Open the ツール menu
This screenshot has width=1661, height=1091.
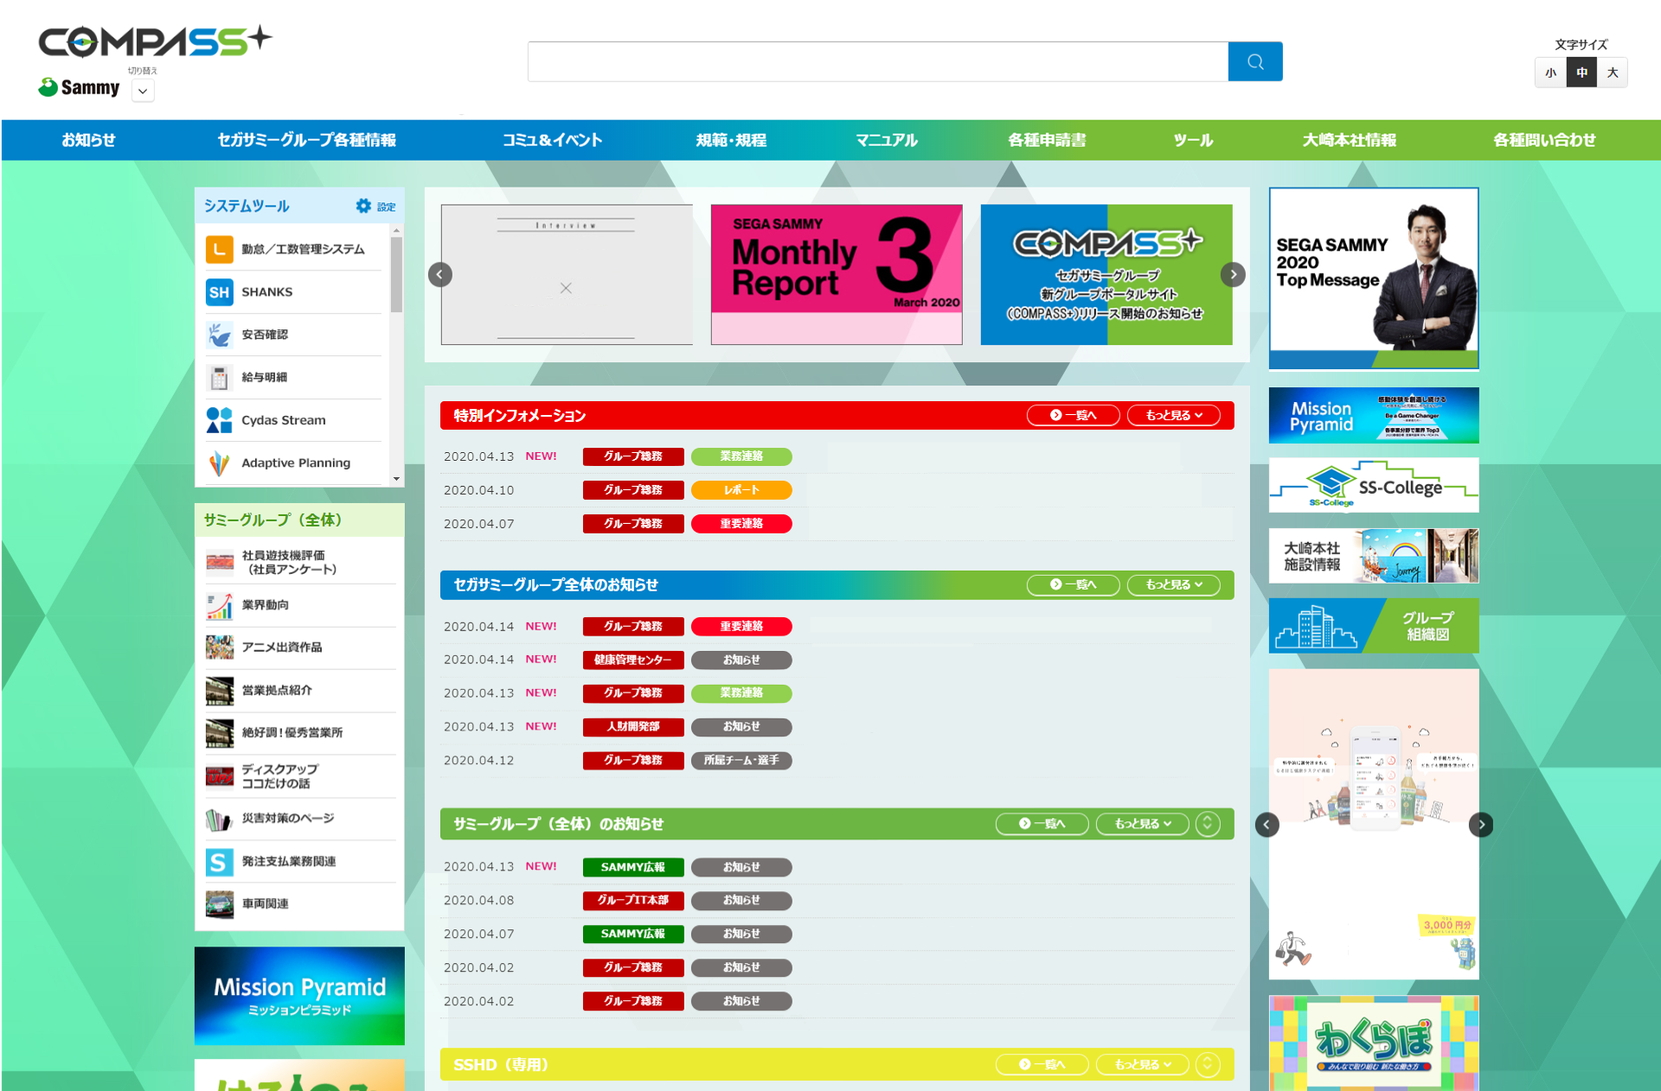pos(1193,140)
